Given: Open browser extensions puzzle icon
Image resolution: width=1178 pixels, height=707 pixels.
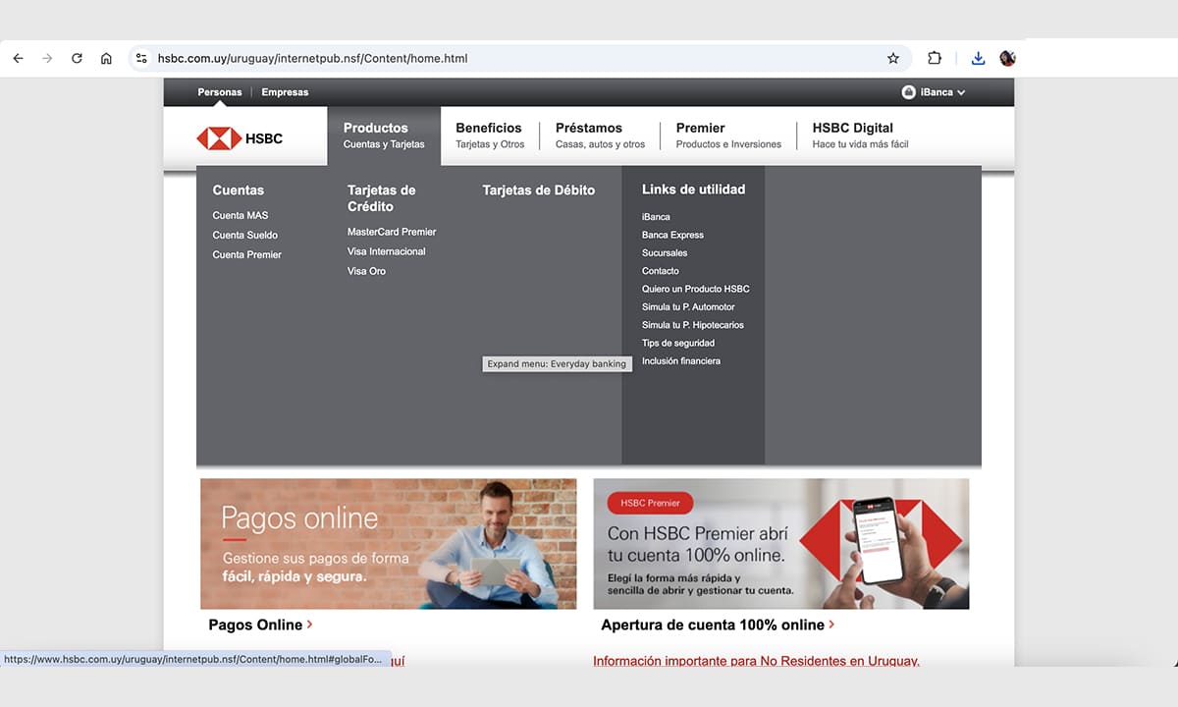Looking at the screenshot, I should [x=935, y=59].
